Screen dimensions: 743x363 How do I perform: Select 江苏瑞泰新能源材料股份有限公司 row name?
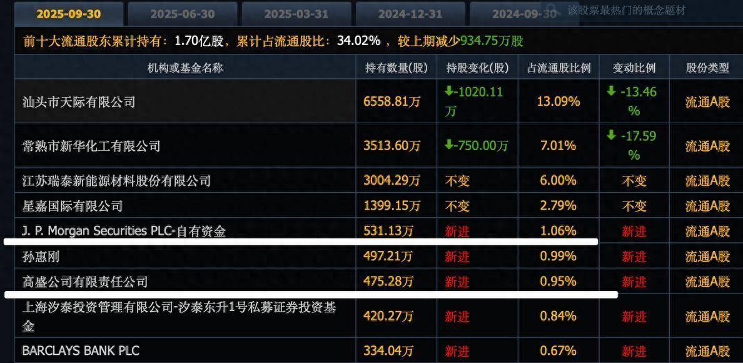(116, 180)
